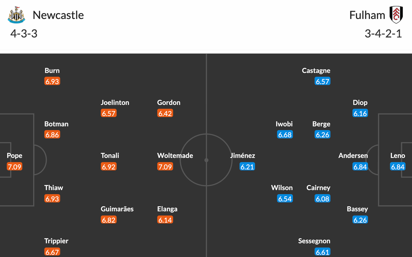Select goalkeeper Pope's name
The height and width of the screenshot is (257, 412).
click(x=15, y=156)
